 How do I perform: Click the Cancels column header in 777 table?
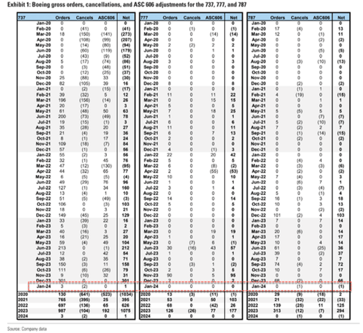point(192,18)
